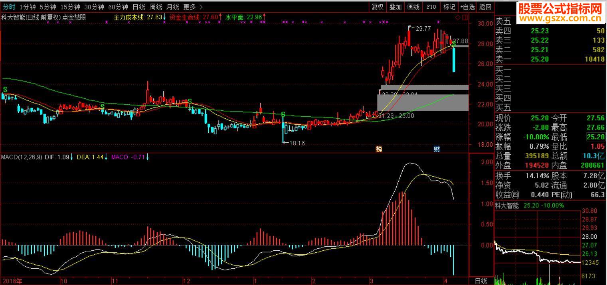Click the 18.16 low price label
The height and width of the screenshot is (285, 607).
click(297, 143)
